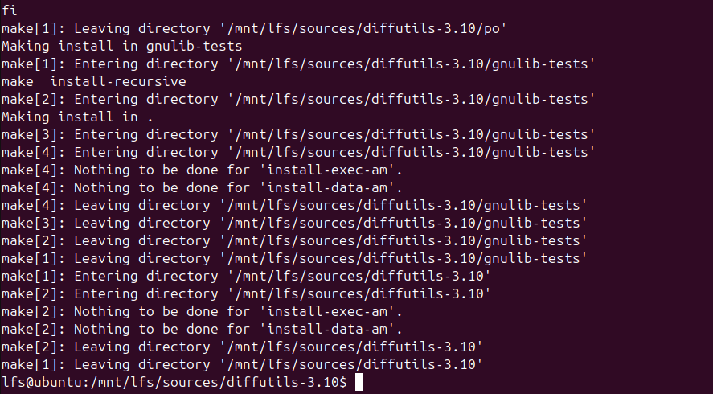Click the make[4] Leaving directory line
Screen dimensions: 713x394
point(293,205)
